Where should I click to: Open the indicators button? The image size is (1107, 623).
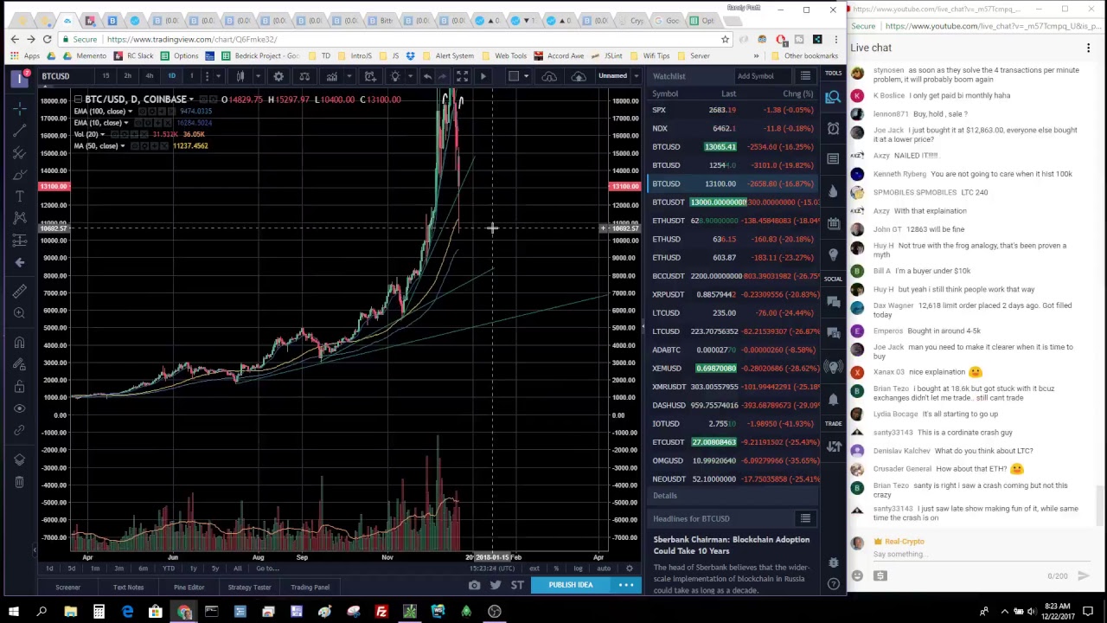click(331, 76)
